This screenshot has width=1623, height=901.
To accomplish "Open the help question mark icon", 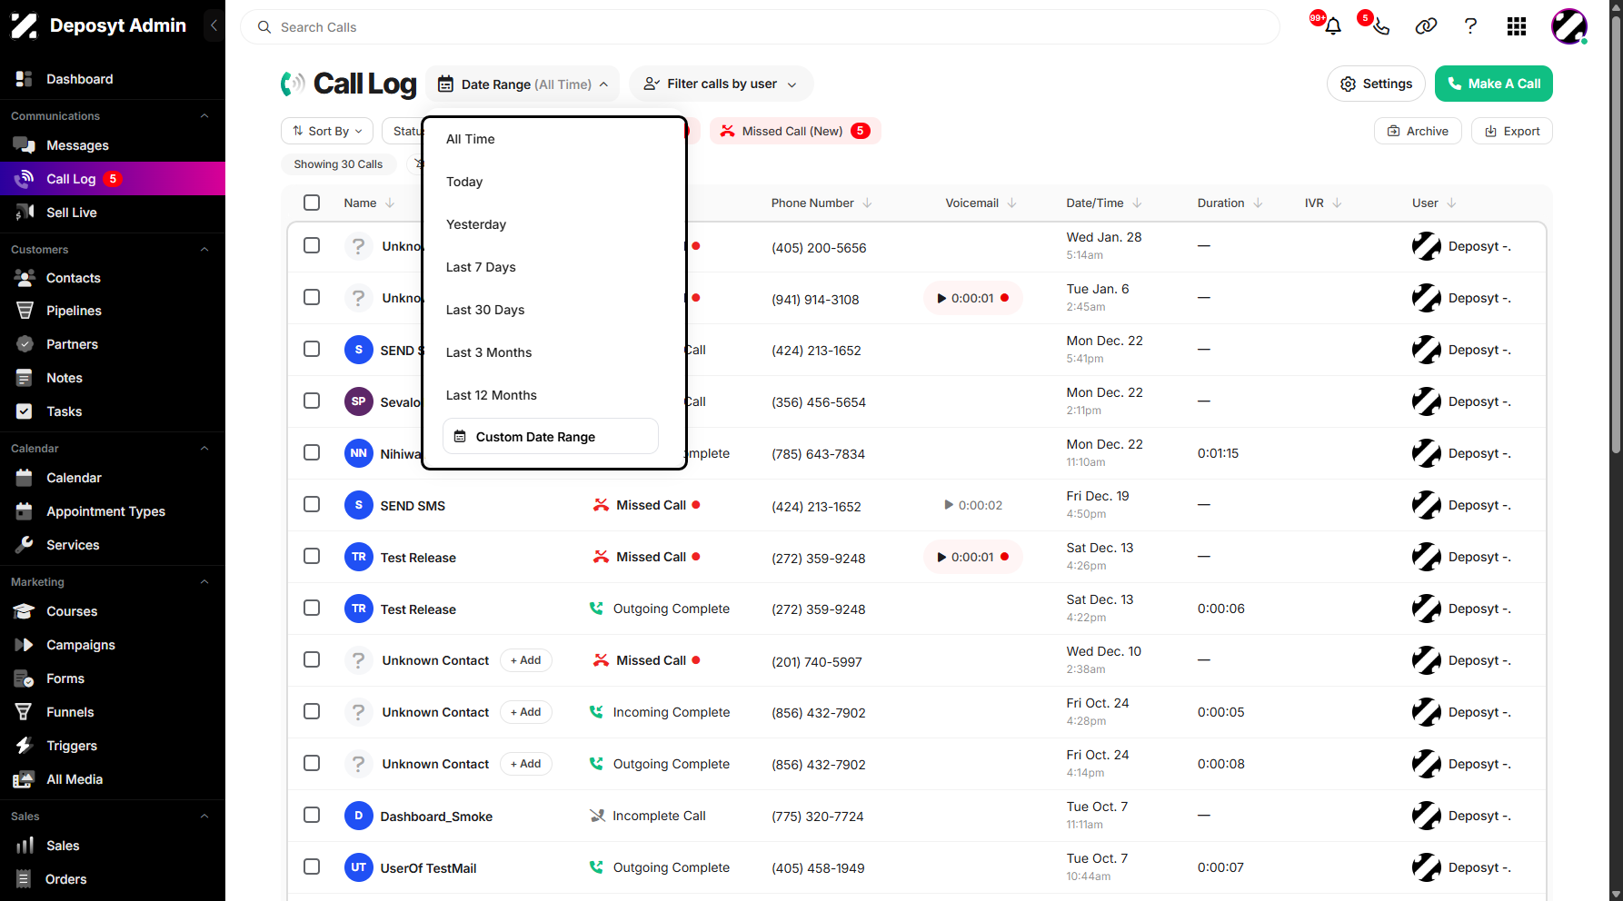I will 1470,26.
